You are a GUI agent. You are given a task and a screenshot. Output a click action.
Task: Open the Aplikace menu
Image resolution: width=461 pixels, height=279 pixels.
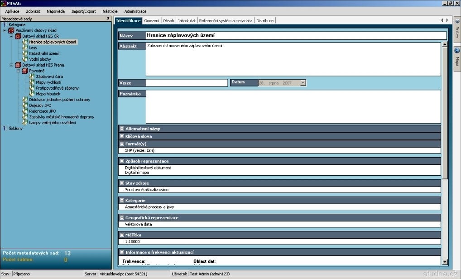tap(12, 11)
